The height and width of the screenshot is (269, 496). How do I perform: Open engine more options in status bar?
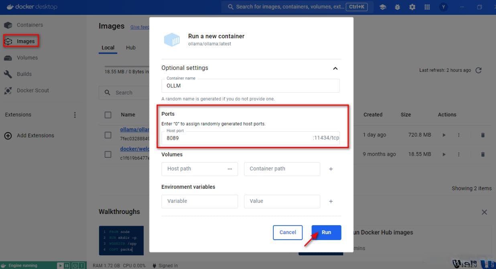point(82,265)
